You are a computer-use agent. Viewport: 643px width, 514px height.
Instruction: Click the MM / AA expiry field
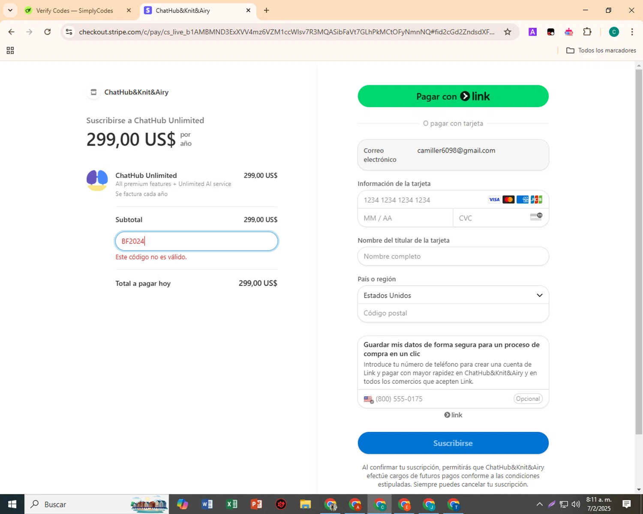pos(406,218)
